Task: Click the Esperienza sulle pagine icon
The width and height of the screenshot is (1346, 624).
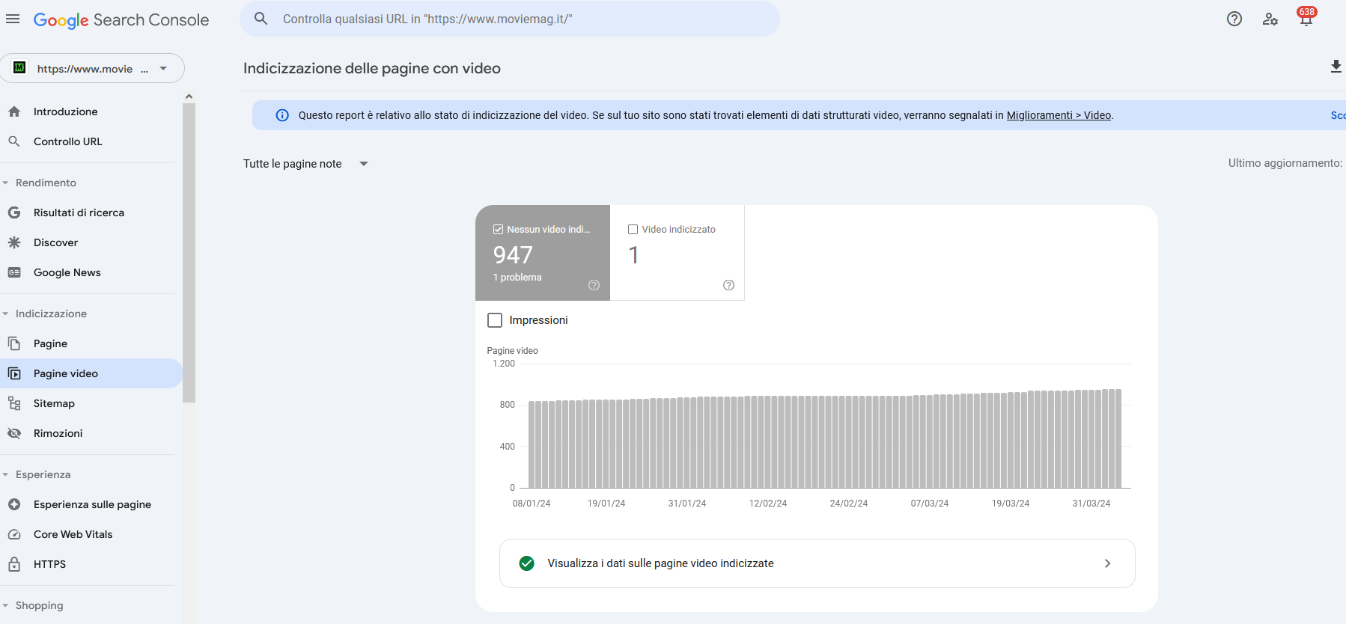Action: click(14, 504)
